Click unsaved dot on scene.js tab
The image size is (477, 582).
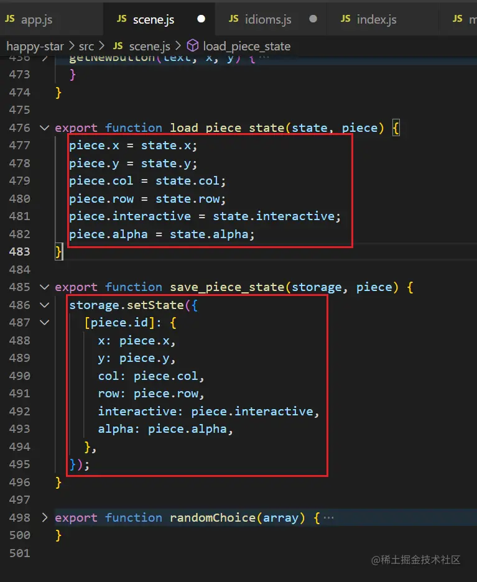[201, 19]
